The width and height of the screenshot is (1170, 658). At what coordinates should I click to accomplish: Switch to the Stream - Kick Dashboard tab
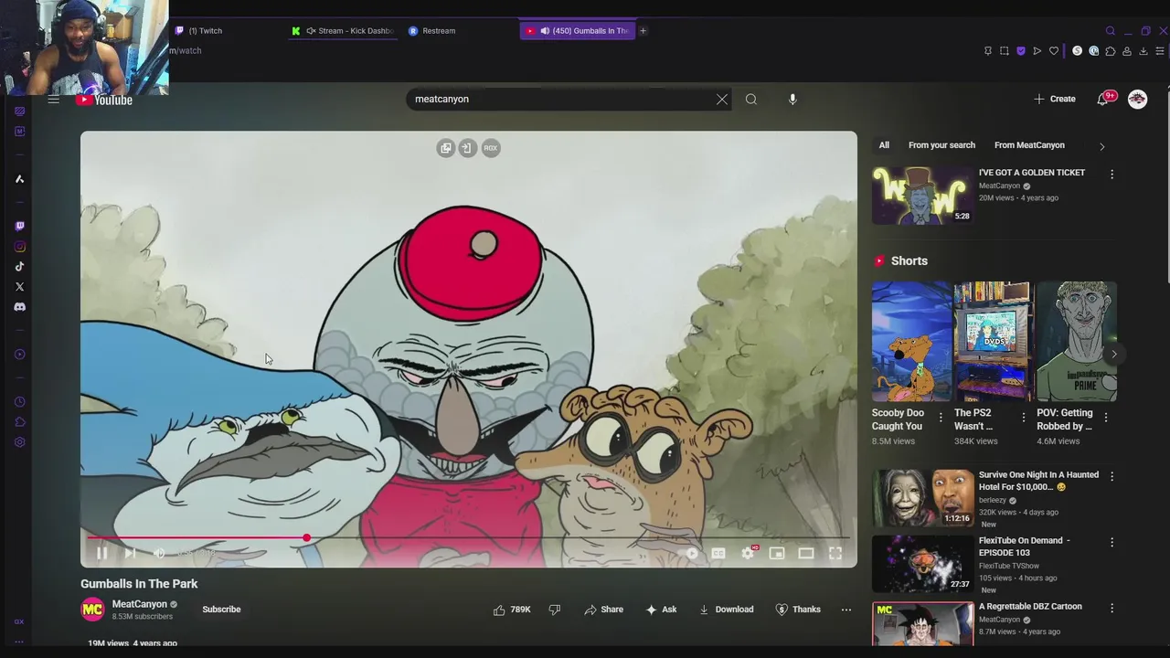343,31
